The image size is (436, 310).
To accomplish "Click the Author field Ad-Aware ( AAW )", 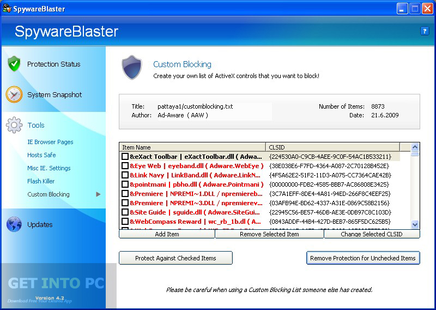I will pyautogui.click(x=183, y=115).
